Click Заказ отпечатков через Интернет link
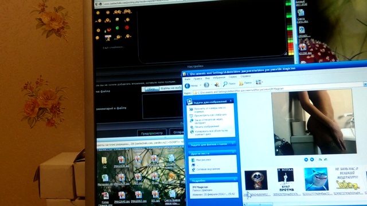The image size is (367, 206). (208, 121)
